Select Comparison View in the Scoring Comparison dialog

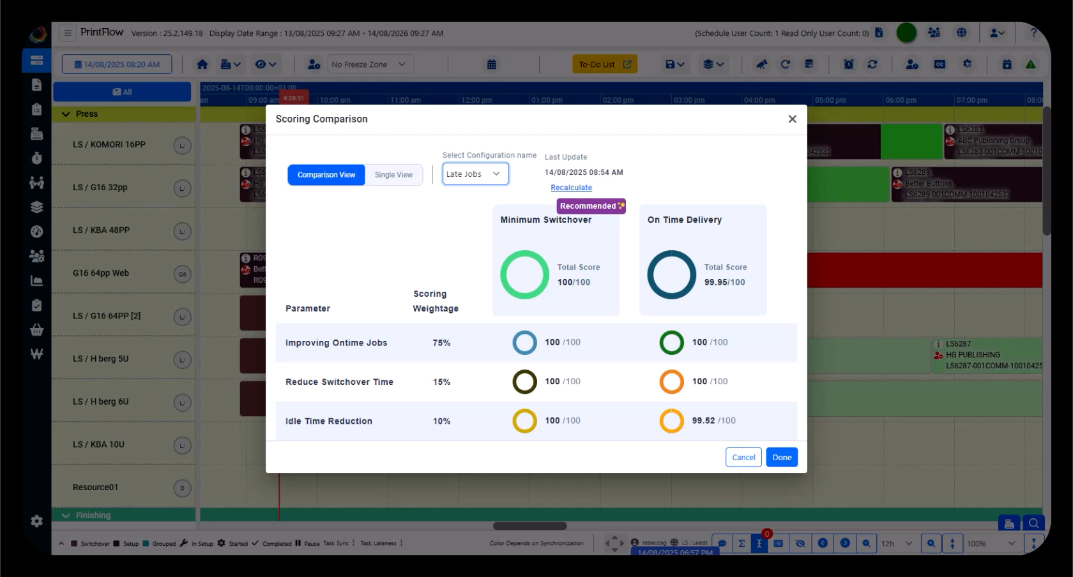coord(326,175)
